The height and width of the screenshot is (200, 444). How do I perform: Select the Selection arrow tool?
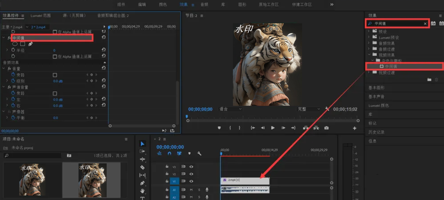142,144
